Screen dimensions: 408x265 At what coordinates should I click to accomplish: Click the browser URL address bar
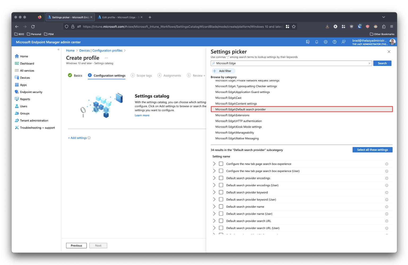pos(180,26)
